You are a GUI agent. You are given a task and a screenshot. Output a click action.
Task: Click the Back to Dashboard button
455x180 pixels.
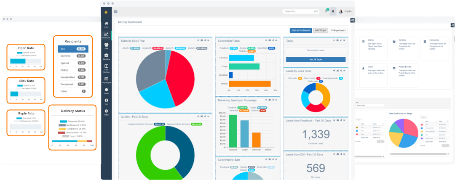(301, 30)
